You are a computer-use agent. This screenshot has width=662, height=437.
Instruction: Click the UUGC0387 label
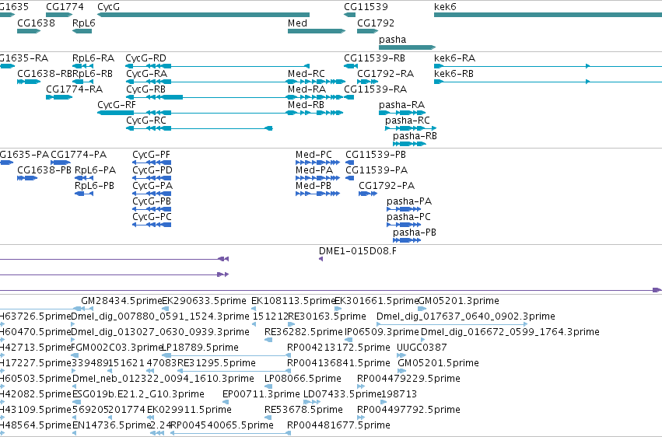[x=422, y=348]
